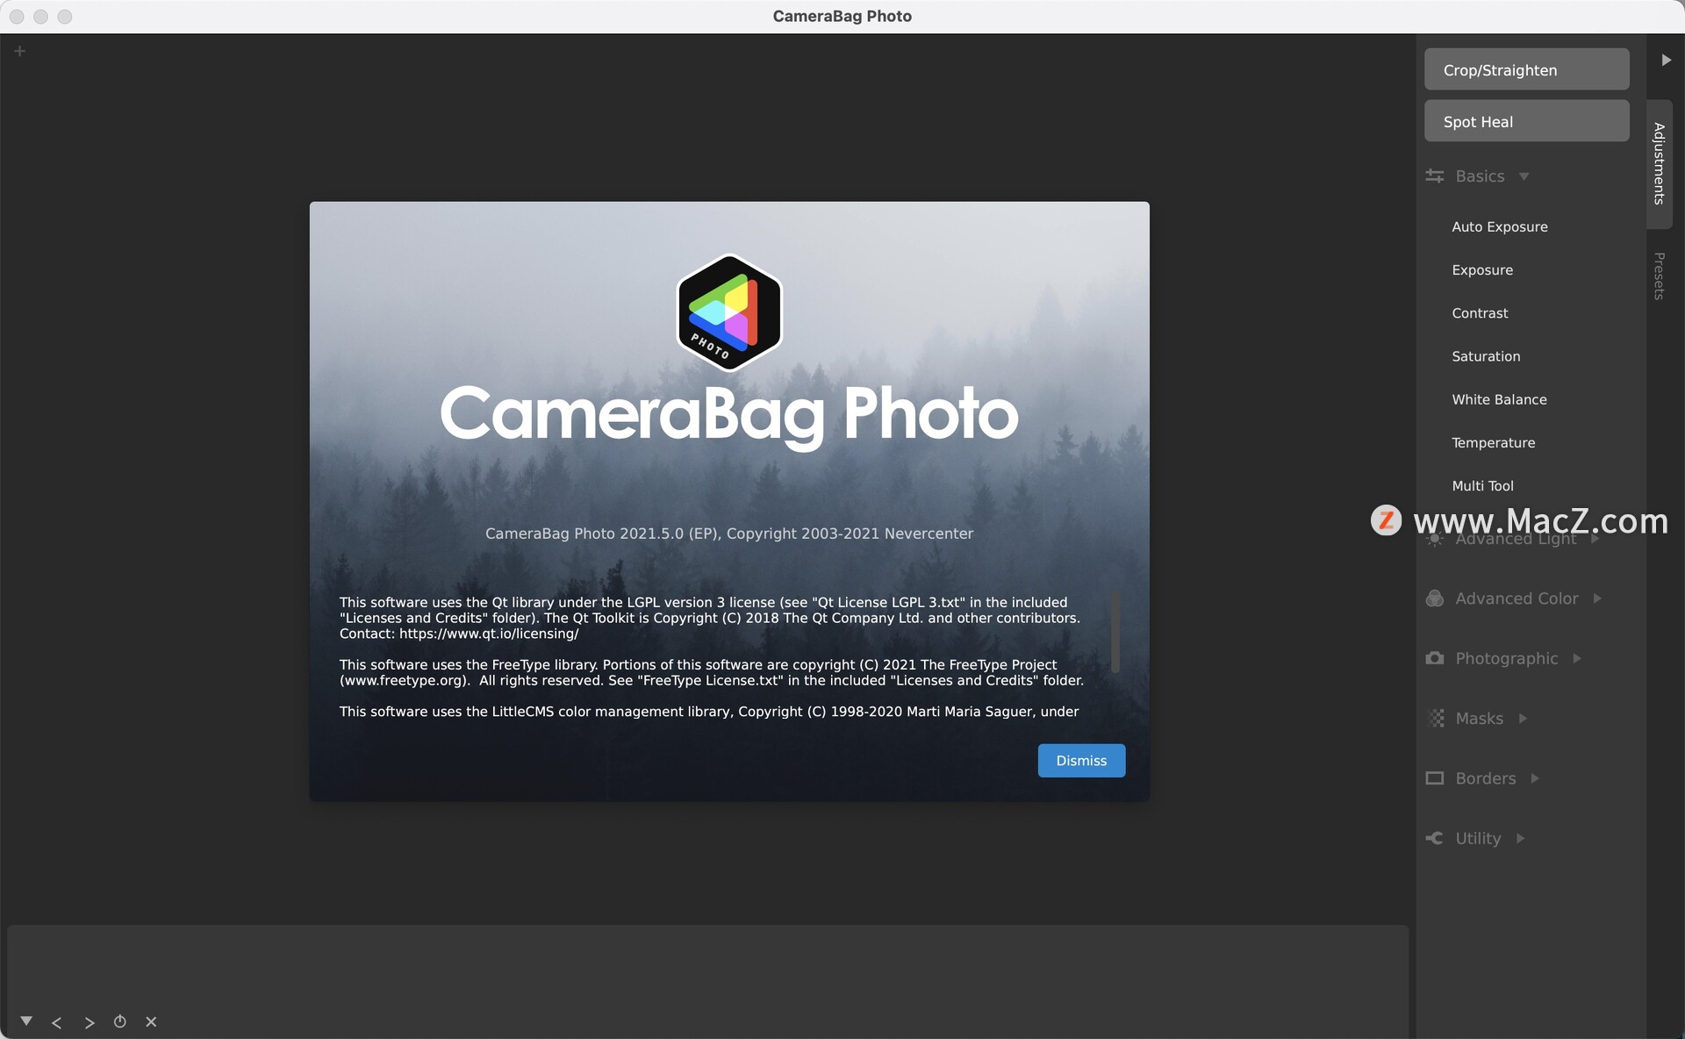Expand the Photographic section arrow

coord(1577,658)
